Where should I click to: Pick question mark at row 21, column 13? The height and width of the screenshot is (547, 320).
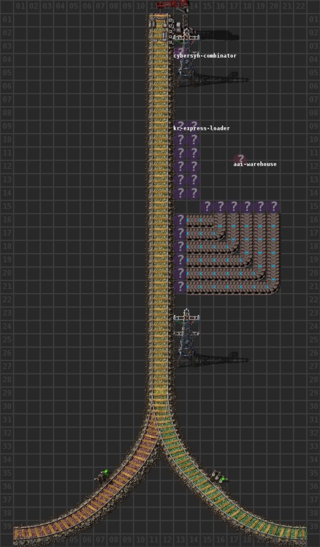click(180, 286)
